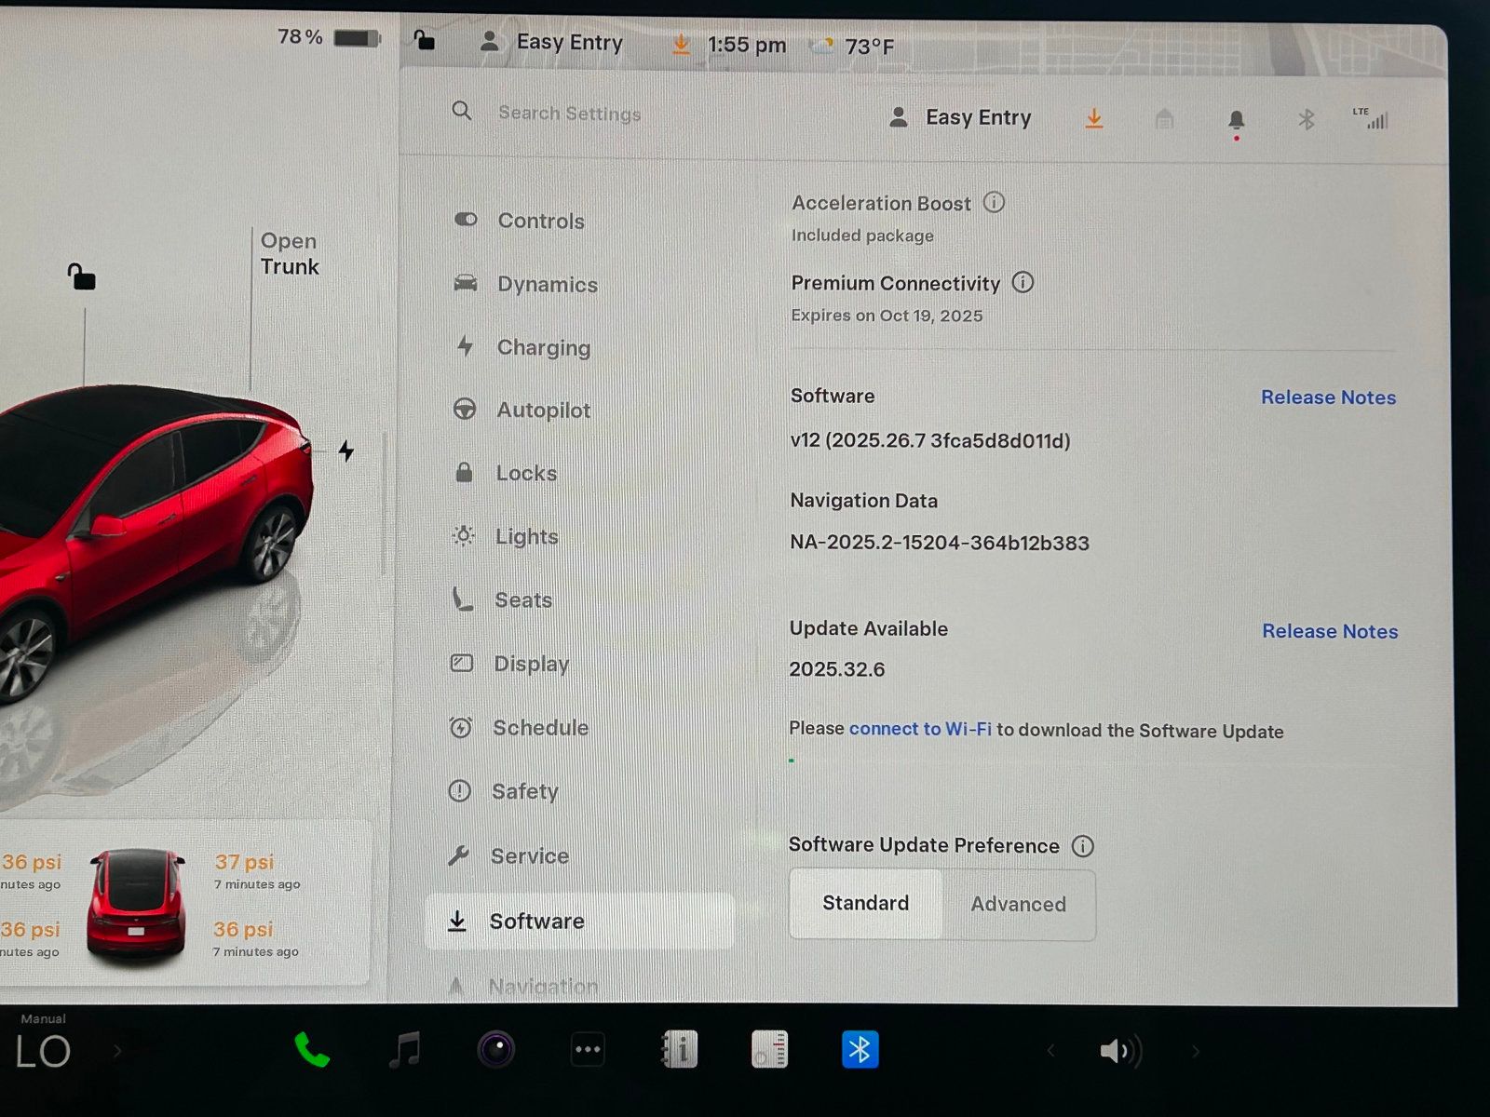Toggle the car lock icon in status bar
This screenshot has width=1490, height=1117.
pos(425,40)
